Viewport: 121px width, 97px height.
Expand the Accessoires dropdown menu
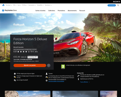(32, 5)
